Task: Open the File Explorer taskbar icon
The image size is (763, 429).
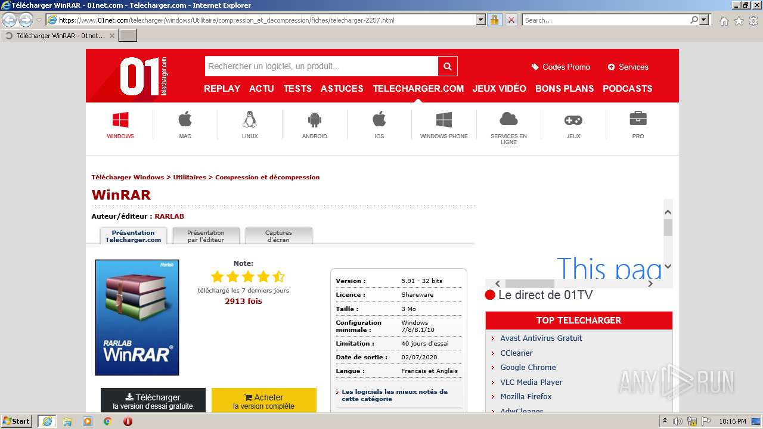Action: (x=67, y=421)
